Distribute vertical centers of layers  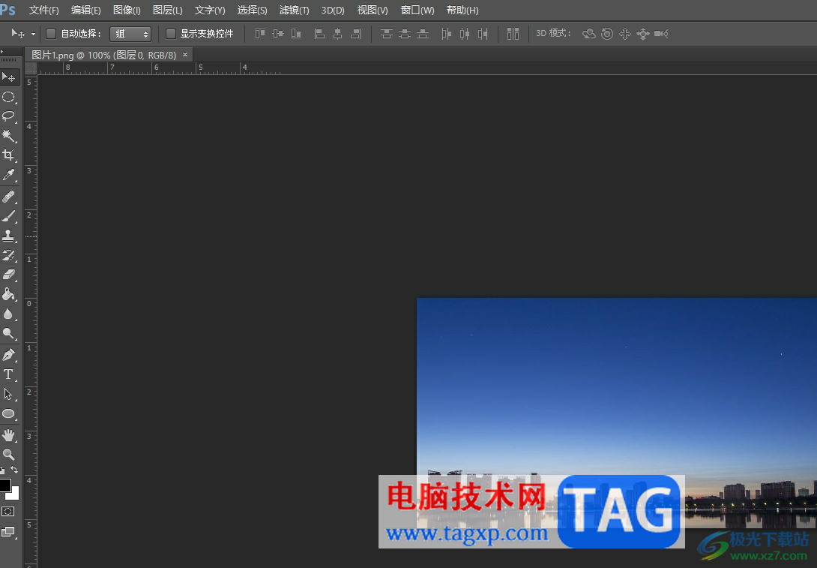tap(404, 34)
